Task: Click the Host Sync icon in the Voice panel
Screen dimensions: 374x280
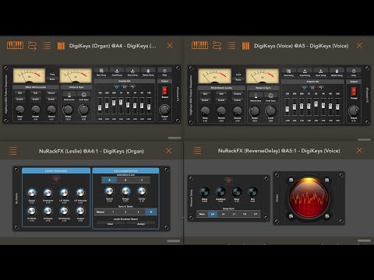Action: click(270, 96)
